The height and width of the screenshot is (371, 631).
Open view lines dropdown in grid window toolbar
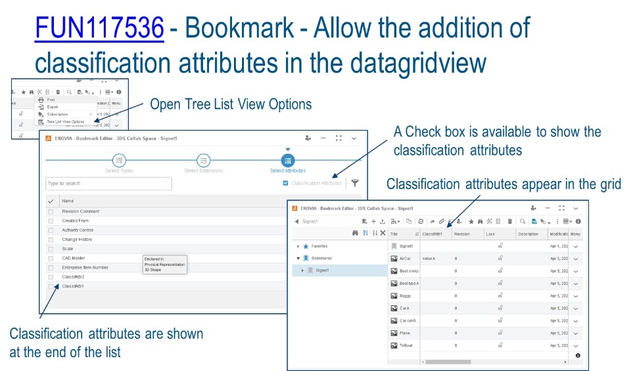[568, 221]
